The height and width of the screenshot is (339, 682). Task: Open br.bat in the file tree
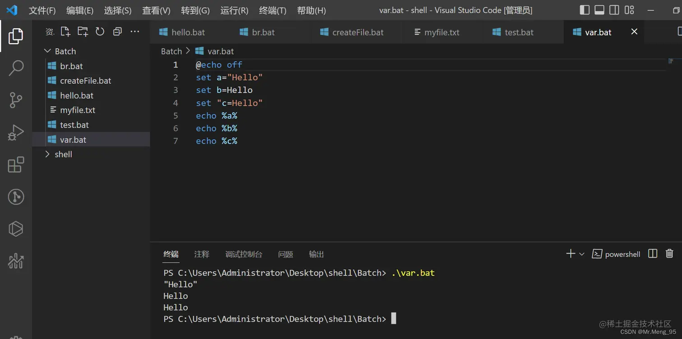click(91, 66)
